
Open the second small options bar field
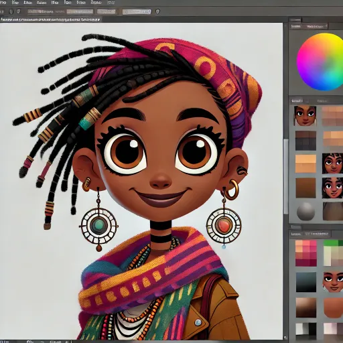pos(106,11)
